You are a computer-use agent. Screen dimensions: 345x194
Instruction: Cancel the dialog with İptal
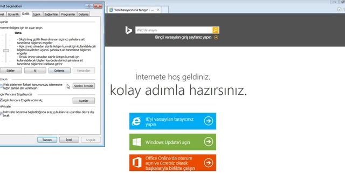pos(69,140)
